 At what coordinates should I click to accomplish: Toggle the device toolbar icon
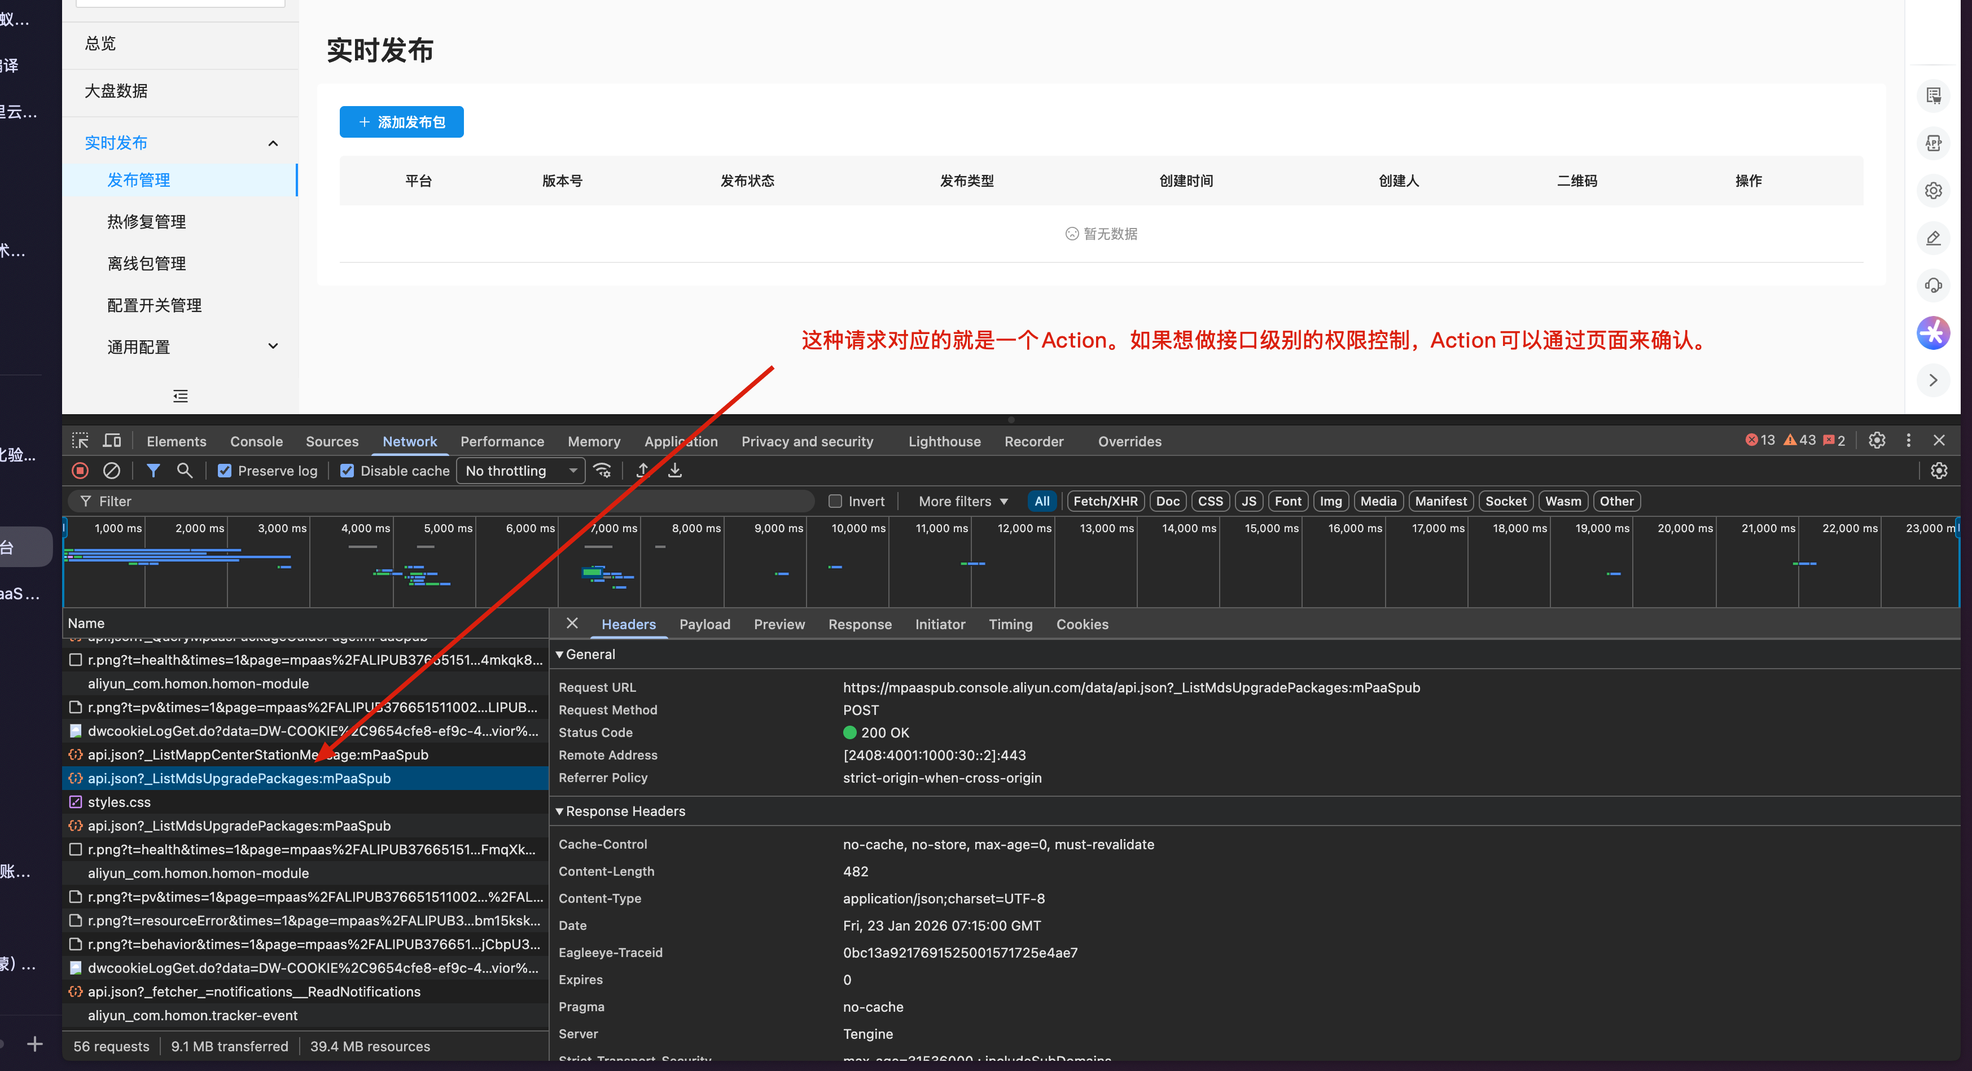coord(112,441)
